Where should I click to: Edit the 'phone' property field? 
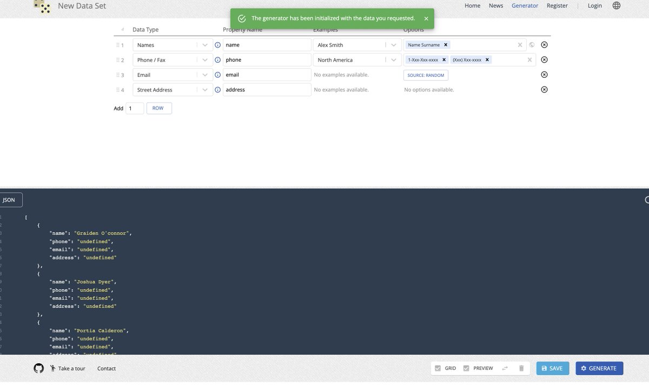267,60
